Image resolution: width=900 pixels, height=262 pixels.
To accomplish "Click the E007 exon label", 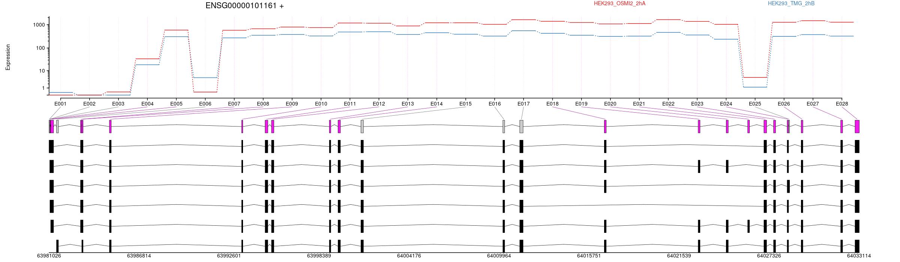I will pyautogui.click(x=234, y=104).
